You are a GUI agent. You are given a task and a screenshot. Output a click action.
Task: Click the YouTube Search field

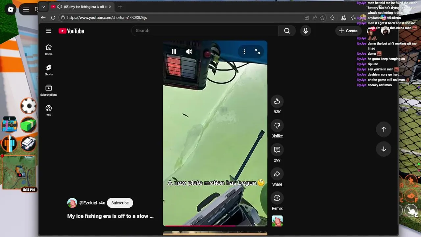click(x=205, y=31)
